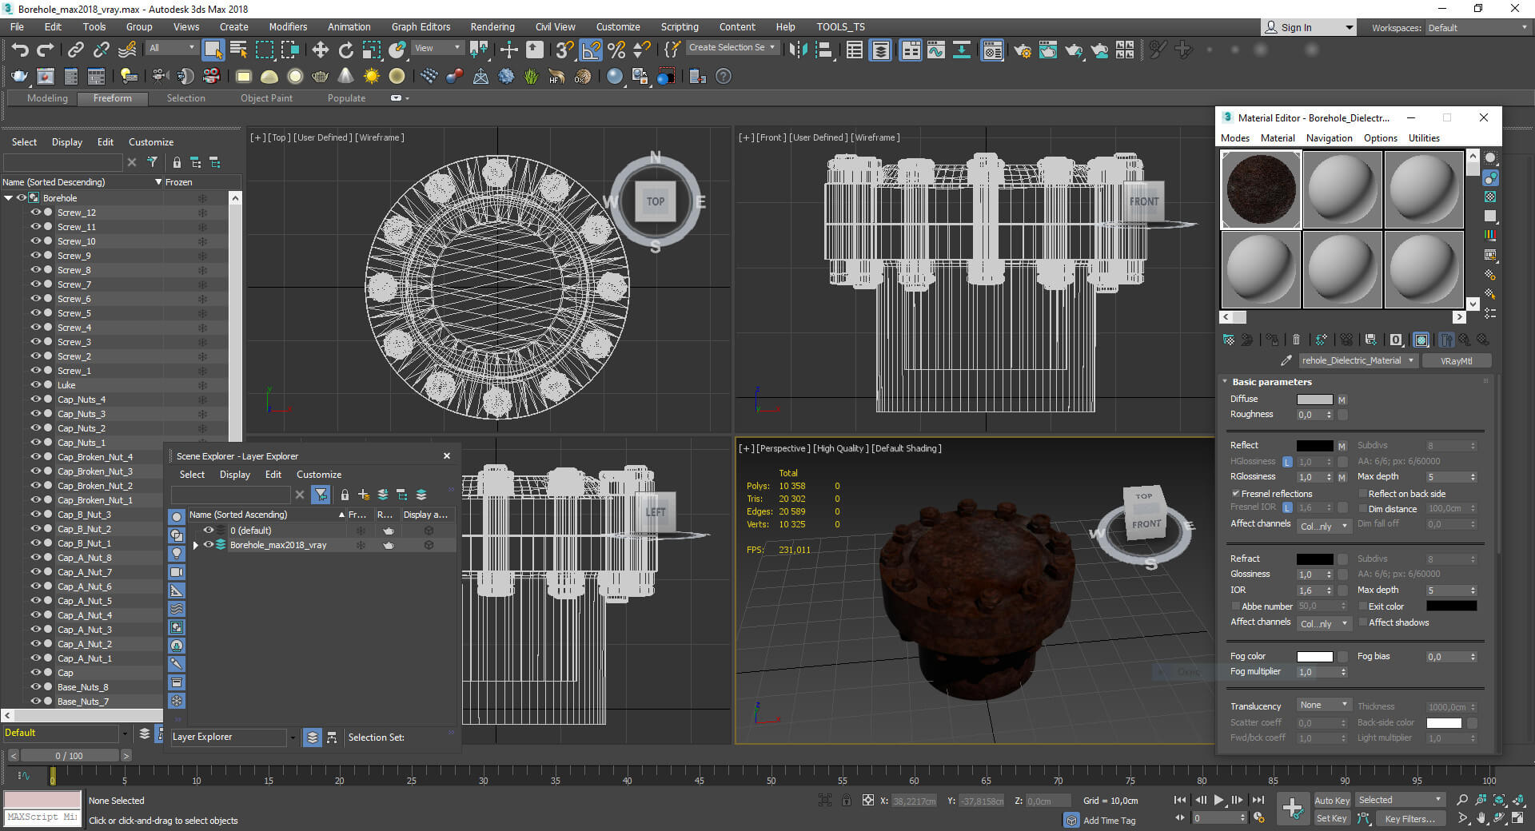Expand the Borehole_max2018_vray layer

tap(196, 545)
